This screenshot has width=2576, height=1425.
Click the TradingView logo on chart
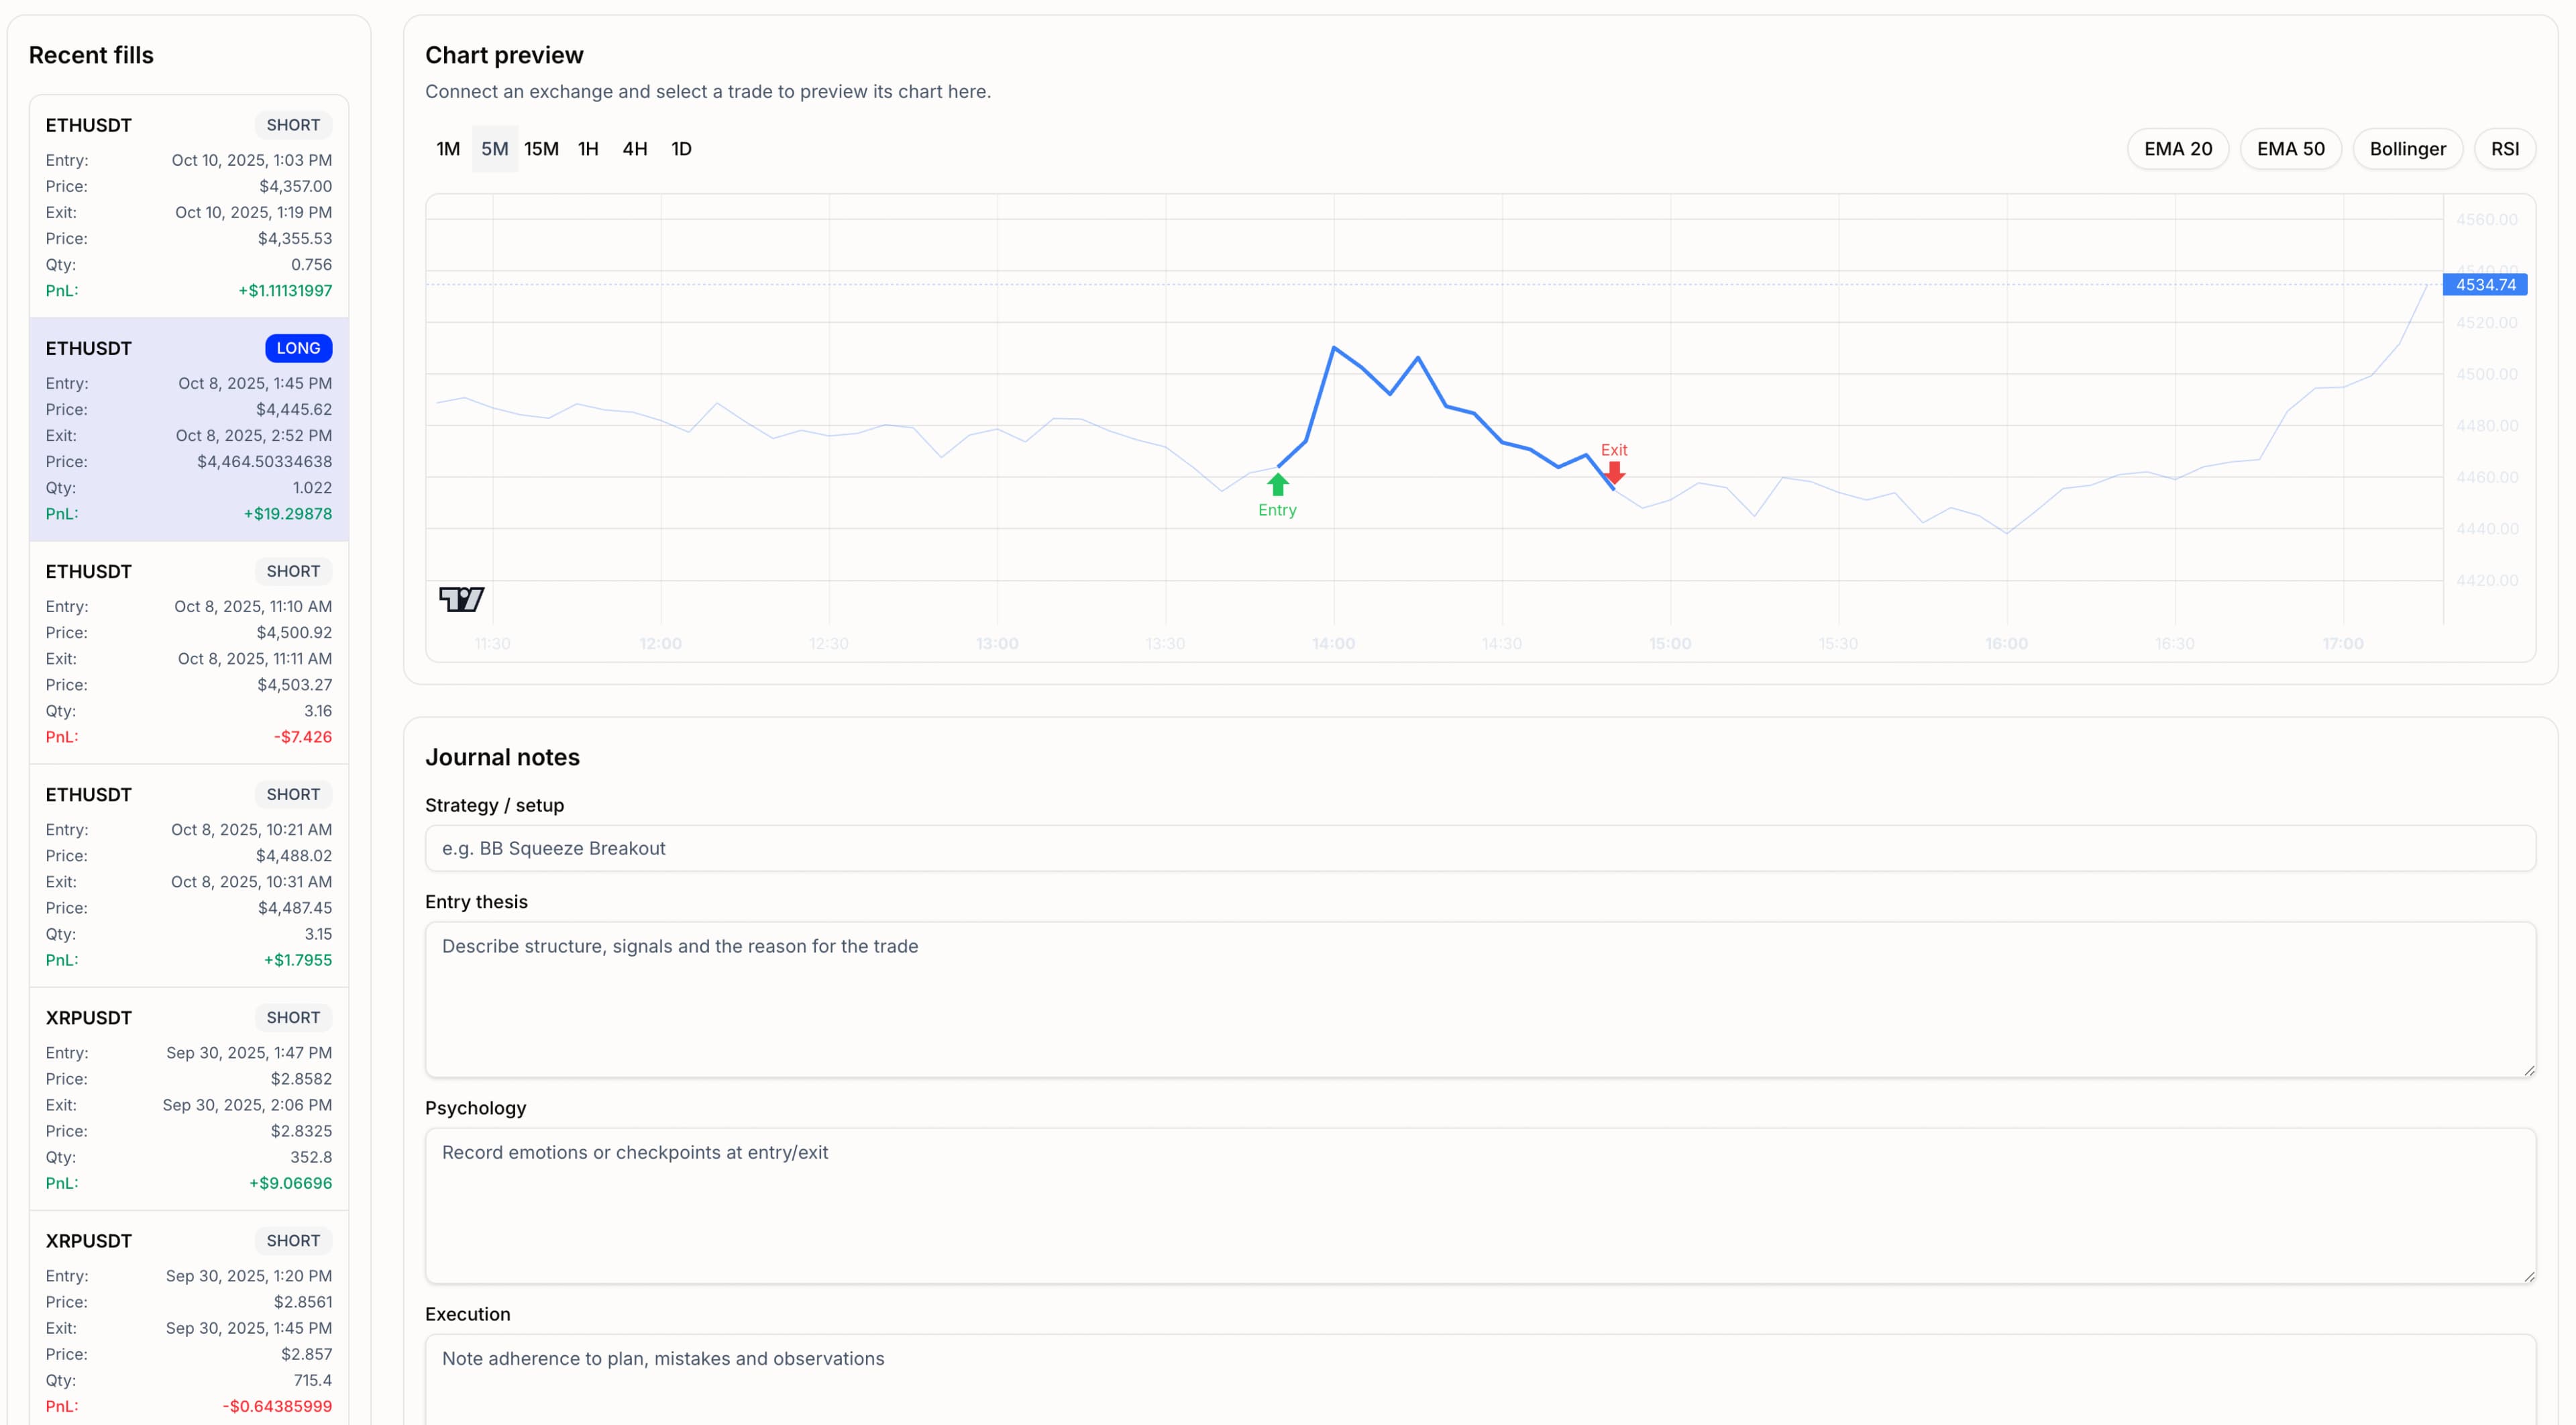click(x=461, y=599)
